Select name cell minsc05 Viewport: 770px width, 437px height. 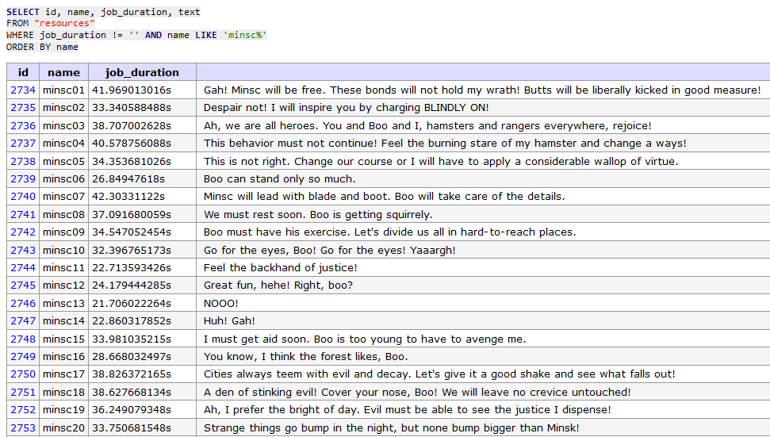64,162
